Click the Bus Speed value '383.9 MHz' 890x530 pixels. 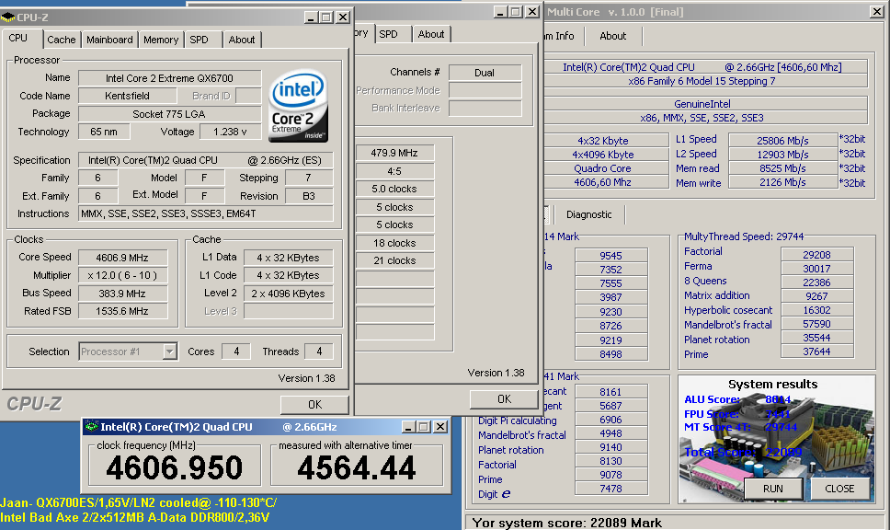tap(122, 294)
